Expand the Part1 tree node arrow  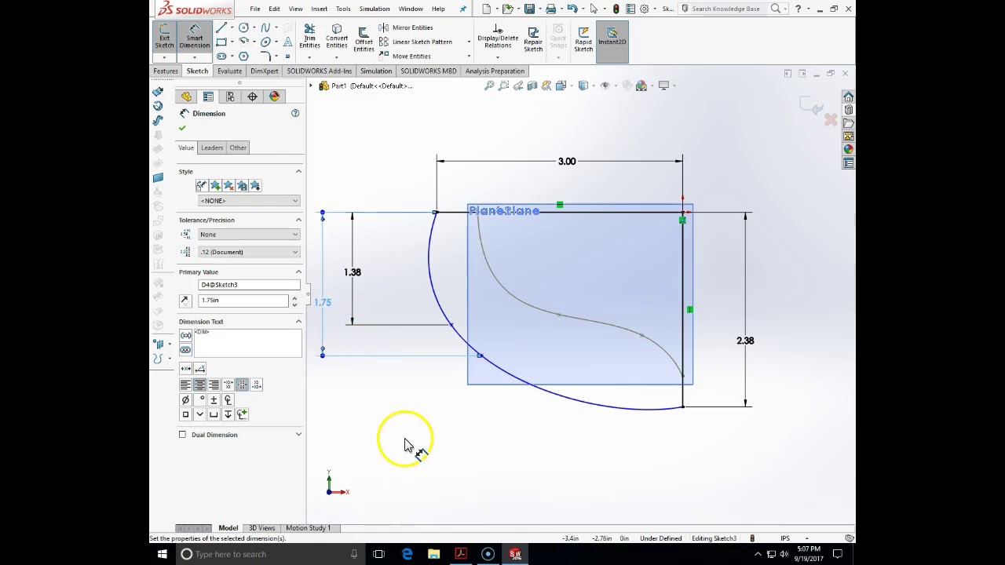point(311,86)
